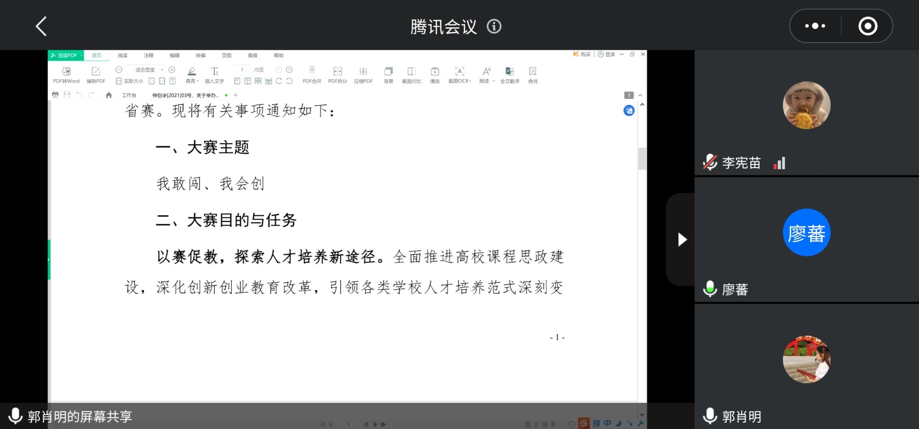Click the 购买 purchase link

pyautogui.click(x=582, y=54)
